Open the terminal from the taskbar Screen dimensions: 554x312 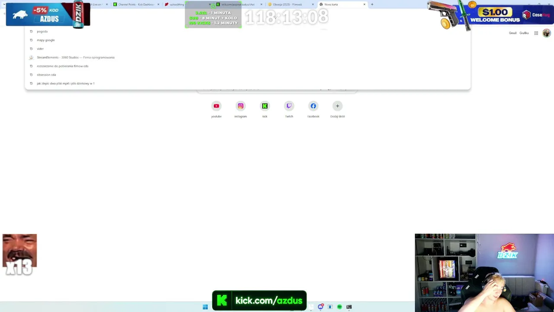(x=349, y=307)
